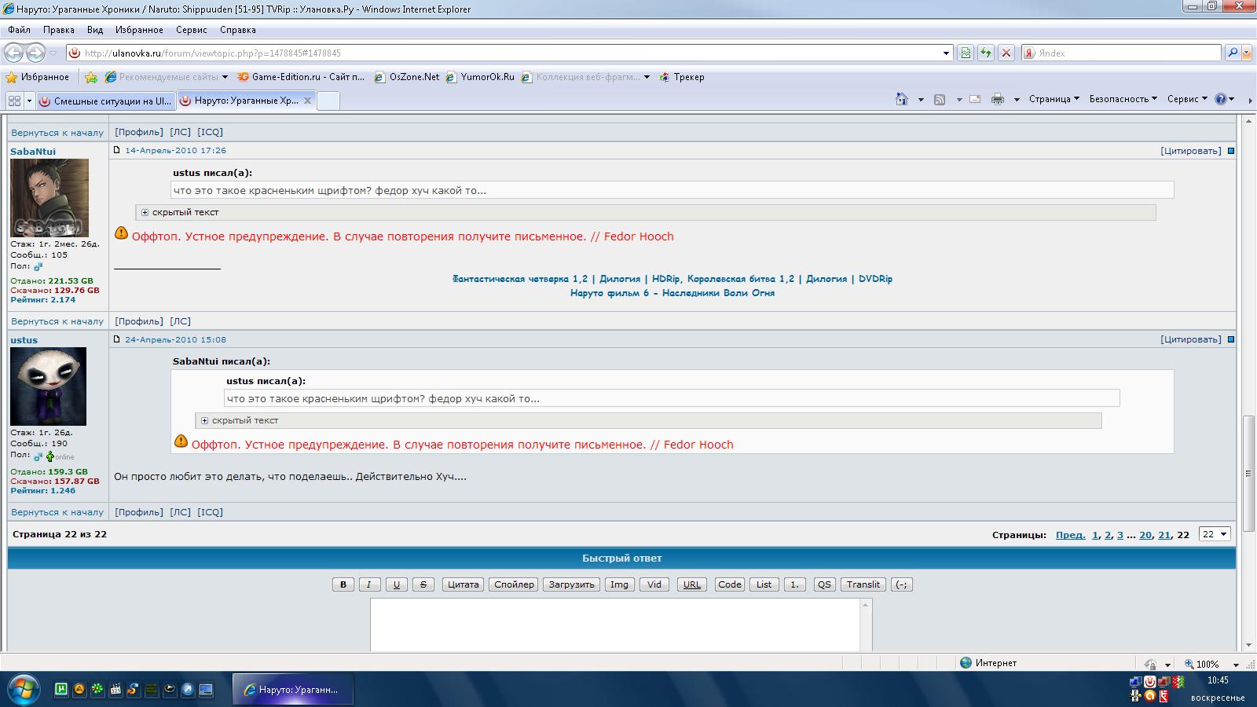Open the Quick Tabs list dropdown arrow

29,101
